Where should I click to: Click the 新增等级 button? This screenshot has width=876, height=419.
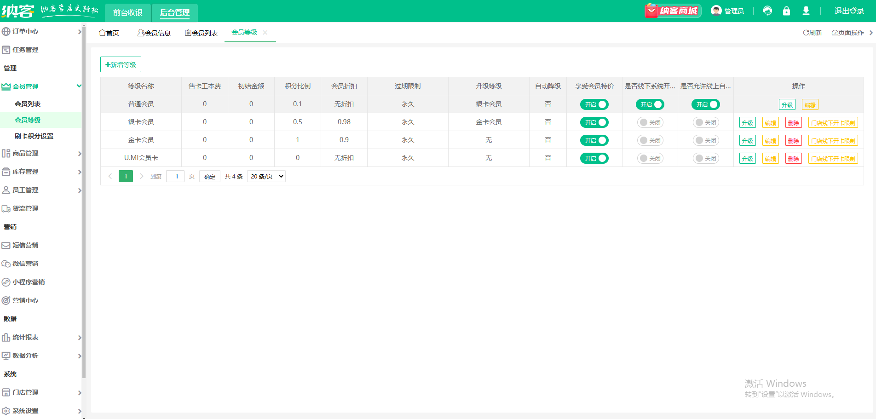tap(121, 65)
